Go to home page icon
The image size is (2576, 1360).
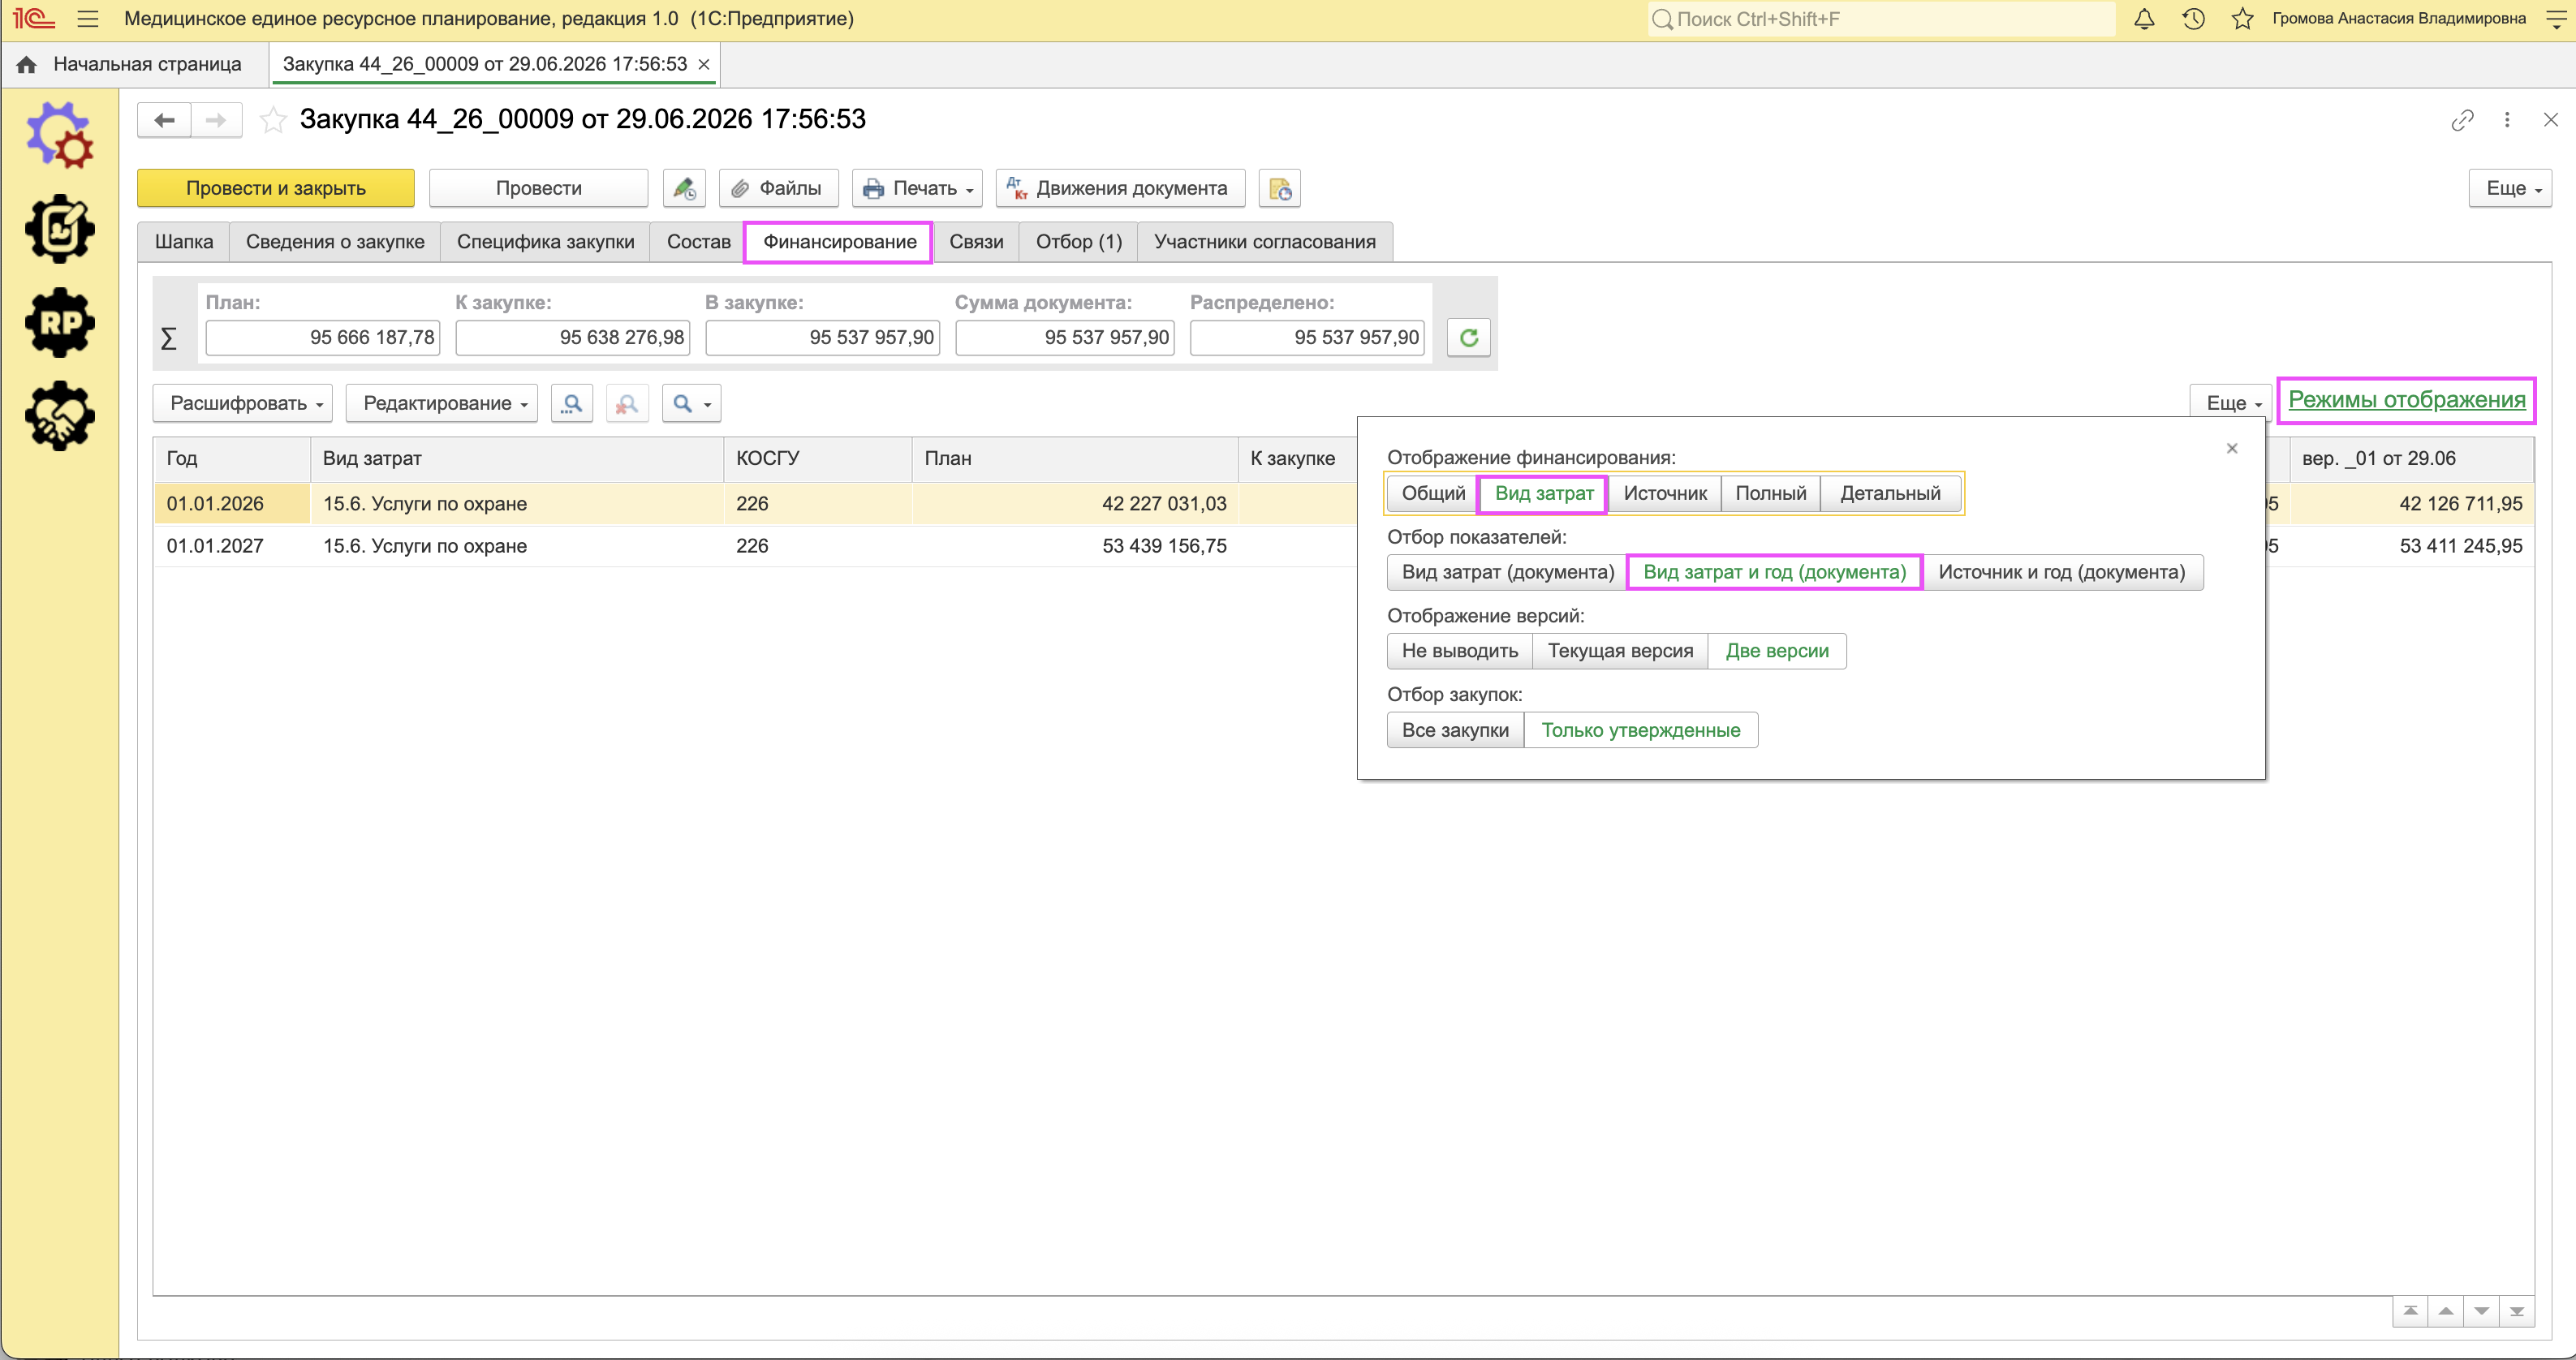click(x=26, y=65)
